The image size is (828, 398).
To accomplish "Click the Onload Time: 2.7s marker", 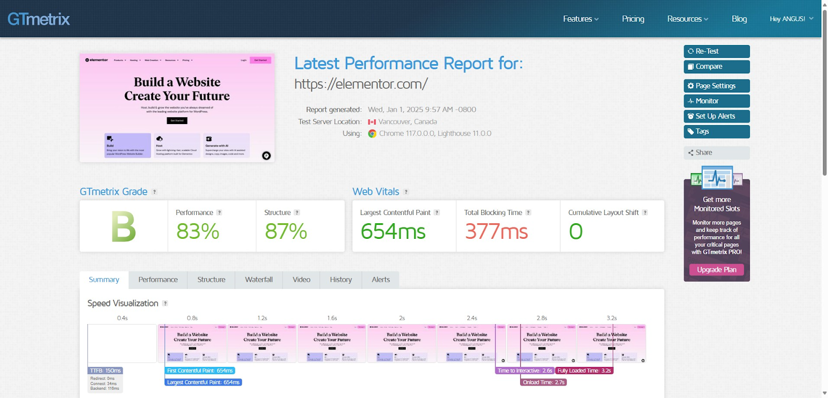I will (x=543, y=382).
